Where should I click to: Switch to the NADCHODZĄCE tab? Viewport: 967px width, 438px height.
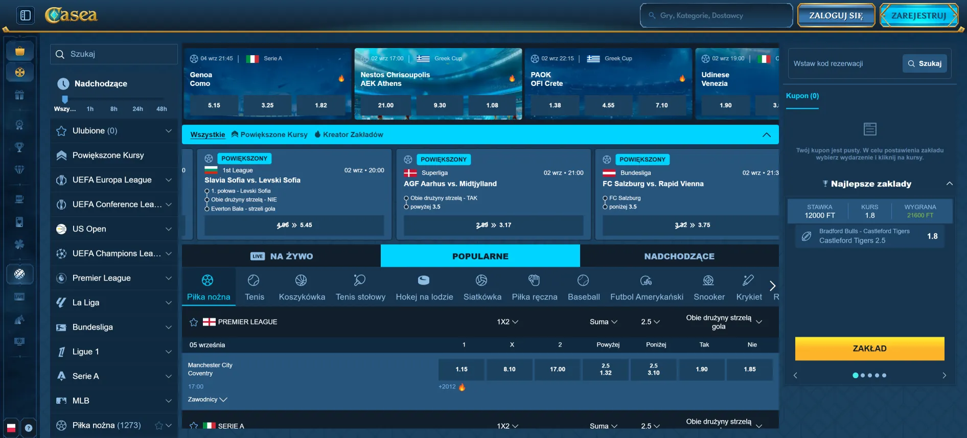click(679, 256)
